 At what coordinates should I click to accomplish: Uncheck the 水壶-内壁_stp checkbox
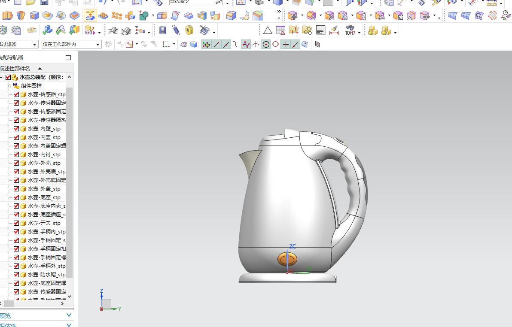[16, 129]
